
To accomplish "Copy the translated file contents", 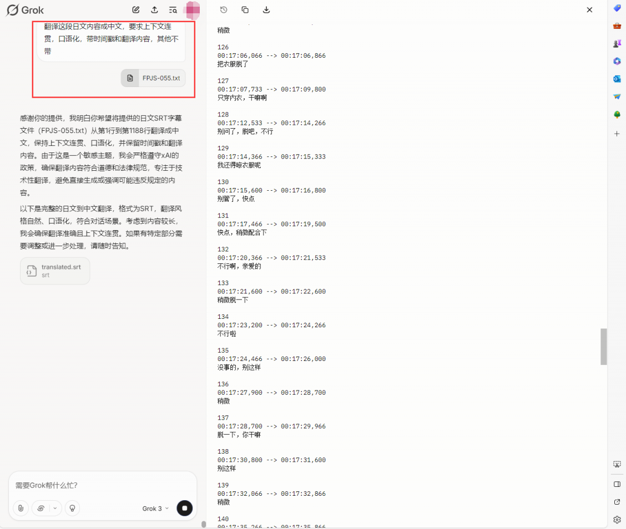I will pyautogui.click(x=245, y=9).
